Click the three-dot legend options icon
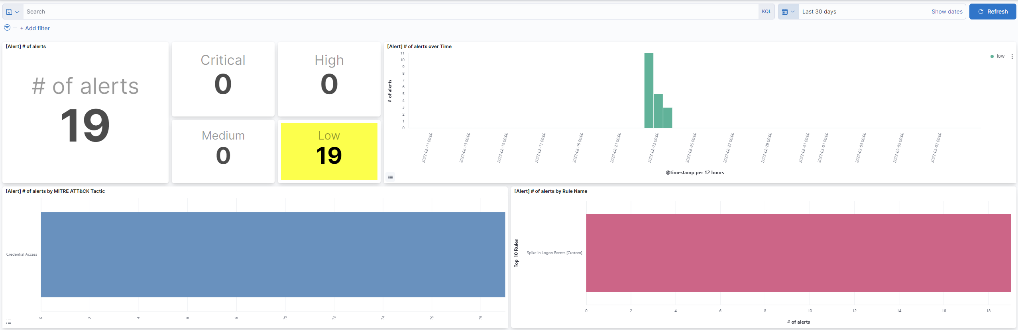The image size is (1018, 330). 1012,56
